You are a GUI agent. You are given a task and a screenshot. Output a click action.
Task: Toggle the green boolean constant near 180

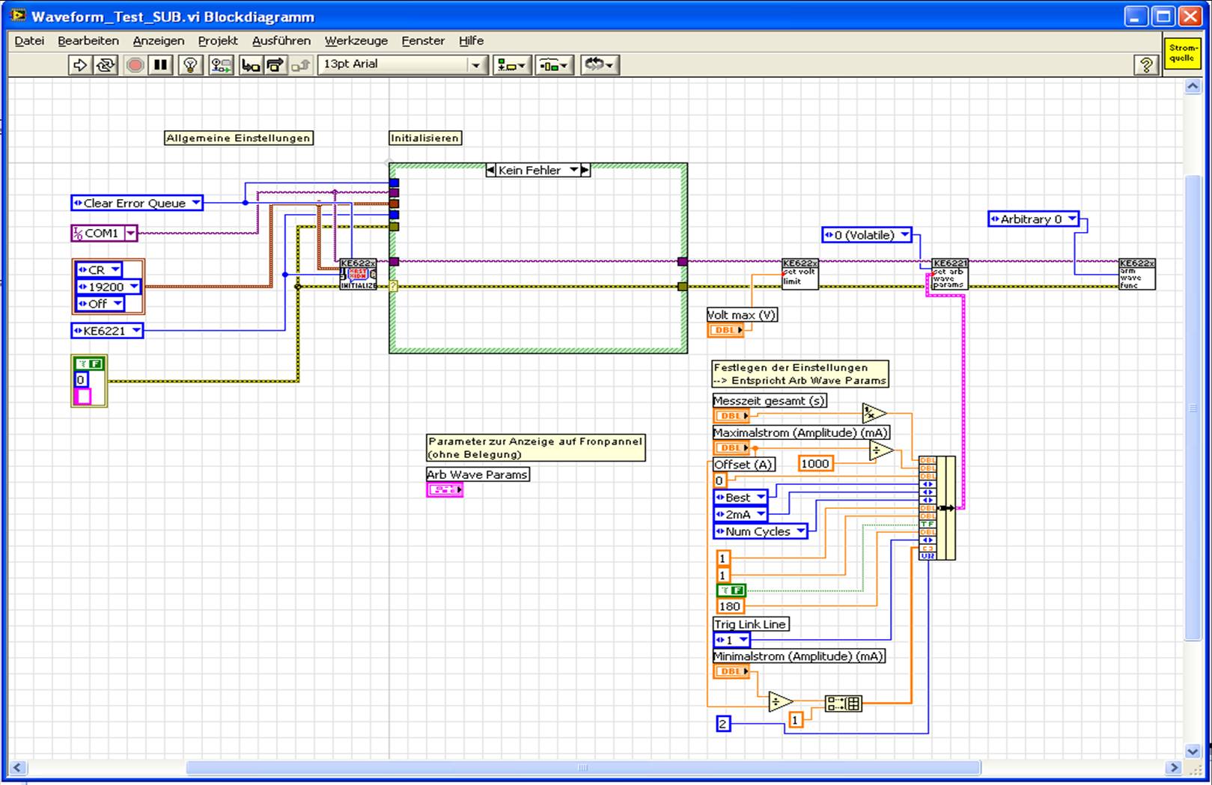click(x=731, y=590)
